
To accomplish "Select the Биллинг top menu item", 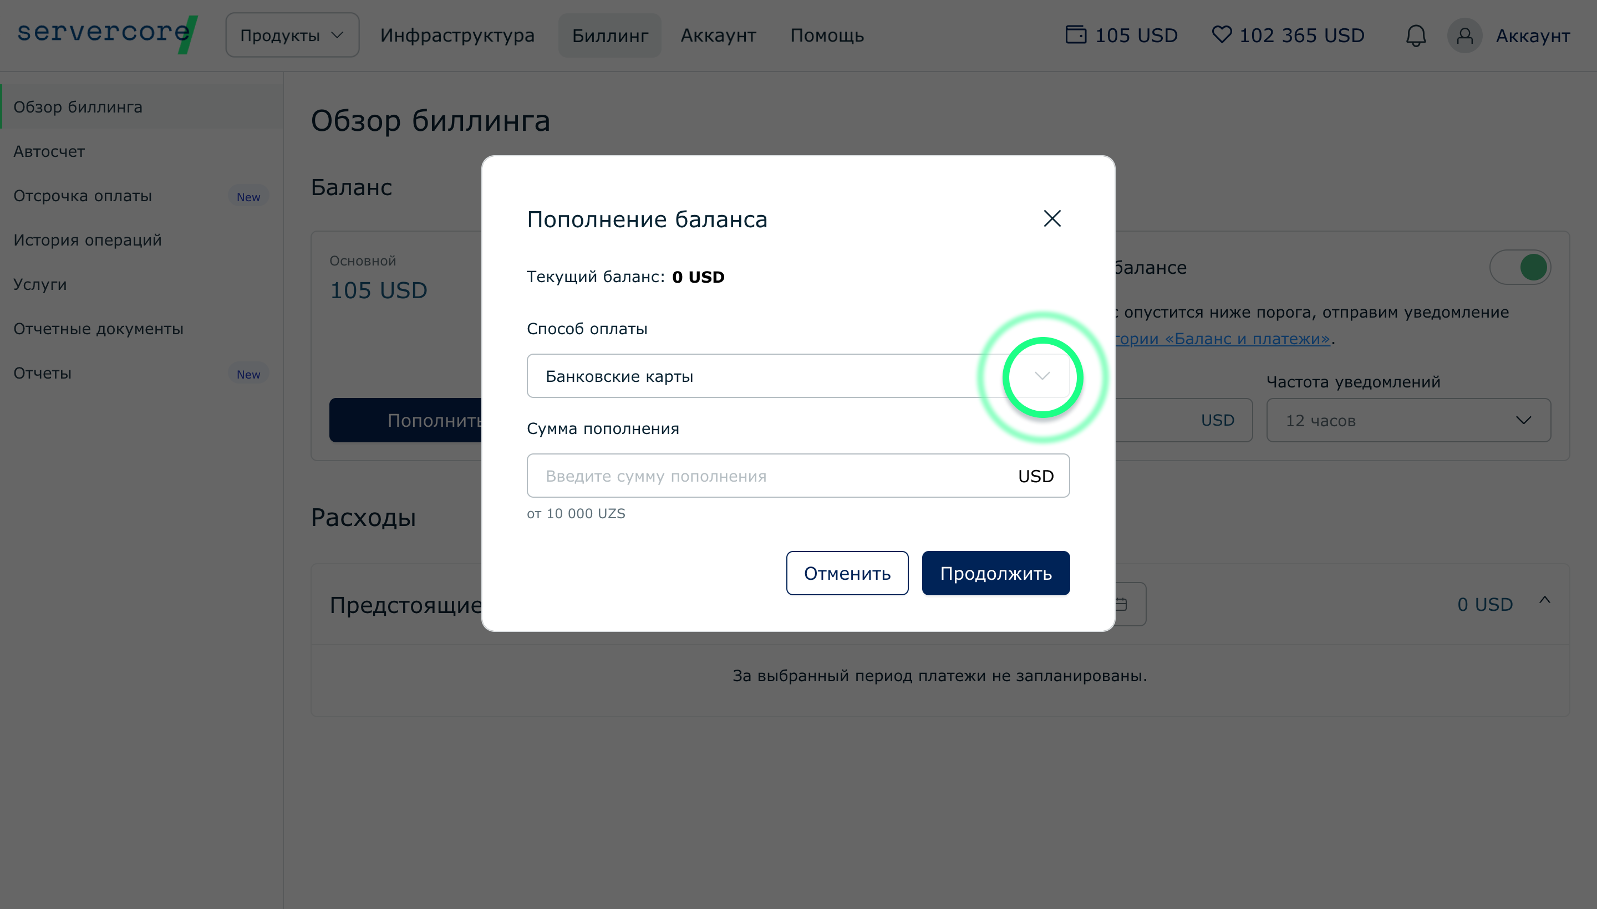I will [609, 35].
